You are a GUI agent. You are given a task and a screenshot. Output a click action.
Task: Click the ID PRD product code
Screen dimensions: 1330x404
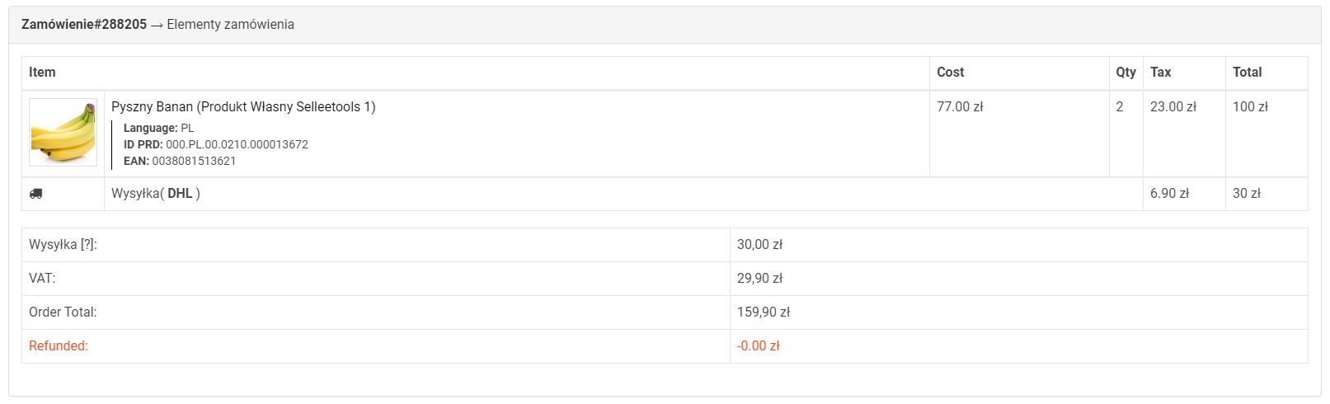pyautogui.click(x=237, y=144)
